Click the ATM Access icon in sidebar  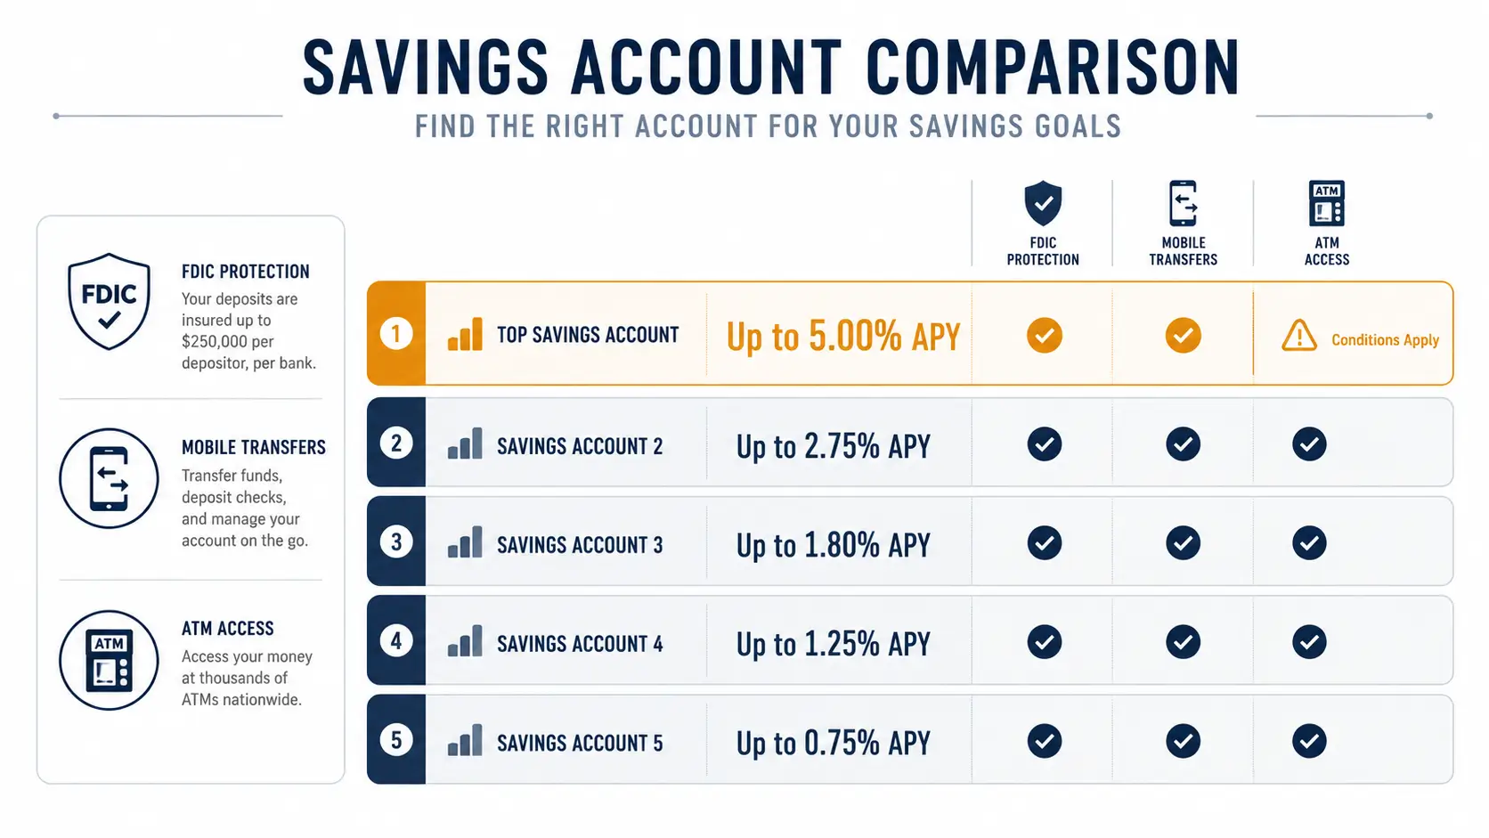[x=109, y=660]
